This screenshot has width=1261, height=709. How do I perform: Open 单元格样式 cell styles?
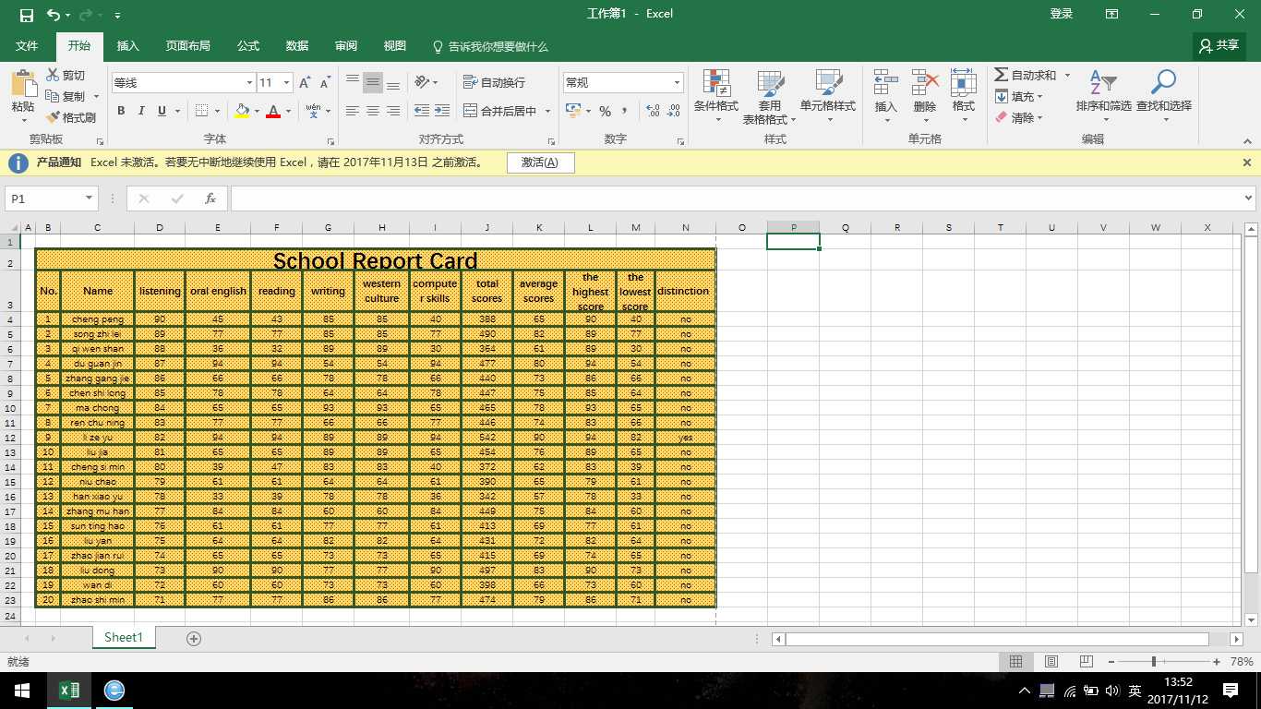(x=828, y=95)
